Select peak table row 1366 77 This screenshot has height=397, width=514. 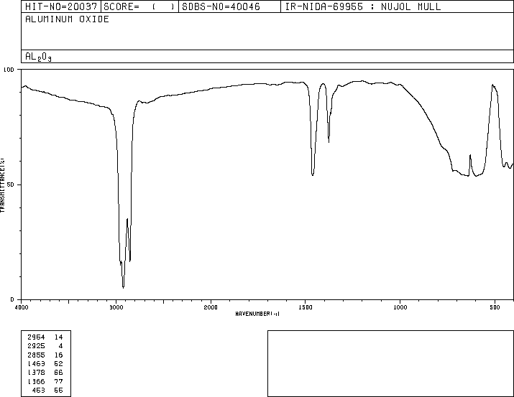[45, 382]
